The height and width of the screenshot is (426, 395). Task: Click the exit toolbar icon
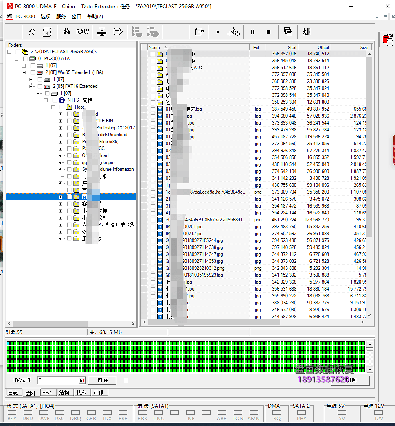pos(306,32)
